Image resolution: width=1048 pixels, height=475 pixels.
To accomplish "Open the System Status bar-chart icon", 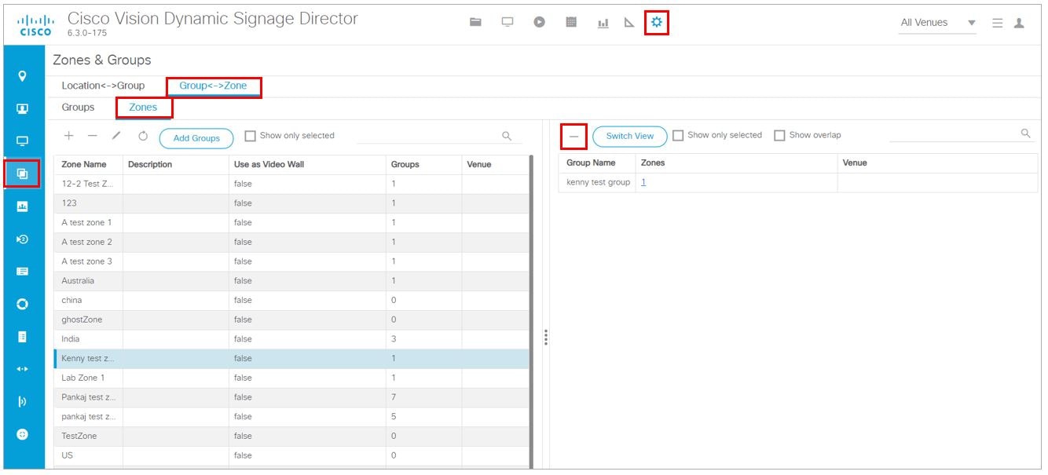I will point(603,22).
